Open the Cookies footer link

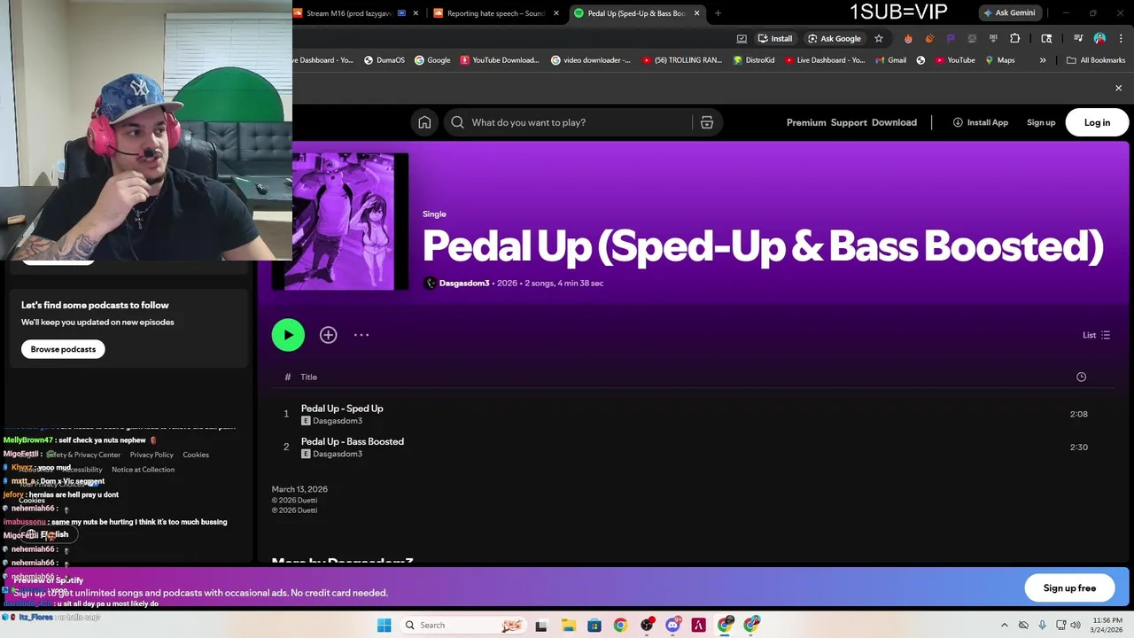point(196,455)
